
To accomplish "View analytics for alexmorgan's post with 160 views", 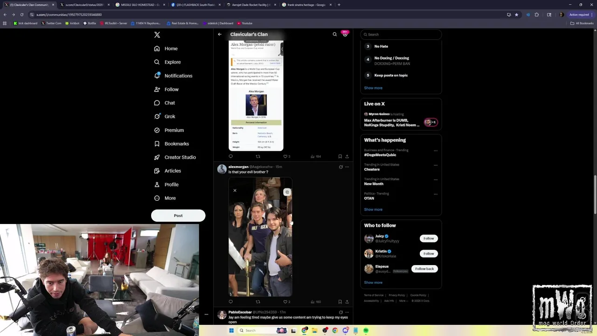I will (315, 301).
